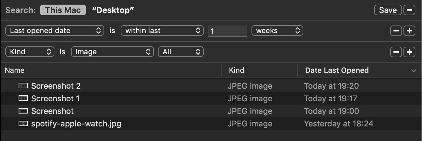This screenshot has height=141, width=422.
Task: Click the Screenshot 2 file icon
Action: coord(23,86)
